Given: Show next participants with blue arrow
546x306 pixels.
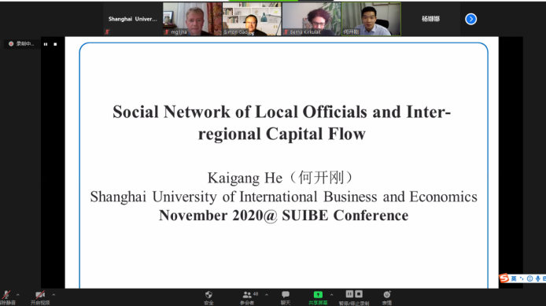Looking at the screenshot, I should pyautogui.click(x=470, y=19).
